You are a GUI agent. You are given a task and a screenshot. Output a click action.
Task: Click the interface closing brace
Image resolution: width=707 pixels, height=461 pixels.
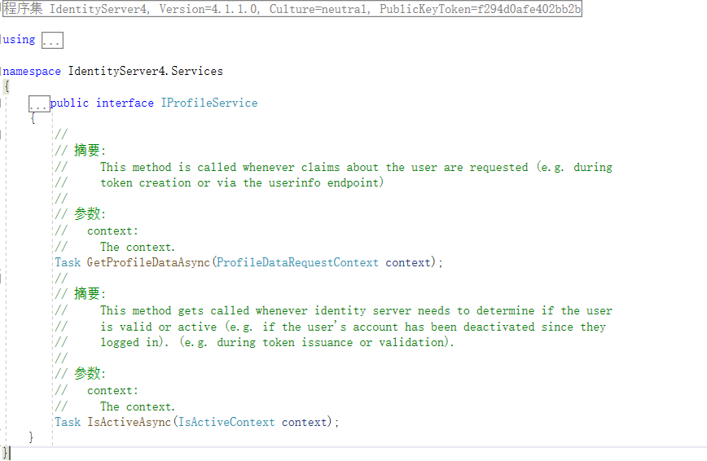click(31, 437)
